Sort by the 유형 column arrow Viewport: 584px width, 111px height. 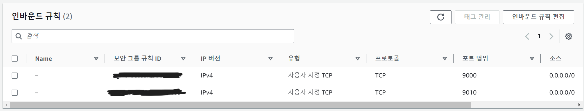point(358,59)
